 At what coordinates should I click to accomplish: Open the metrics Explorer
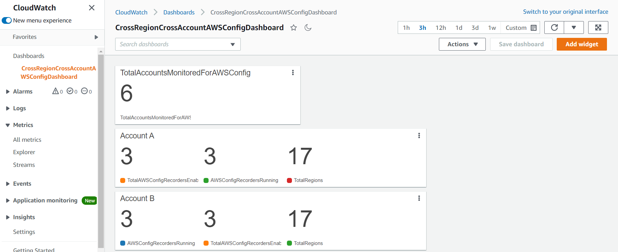(x=24, y=152)
